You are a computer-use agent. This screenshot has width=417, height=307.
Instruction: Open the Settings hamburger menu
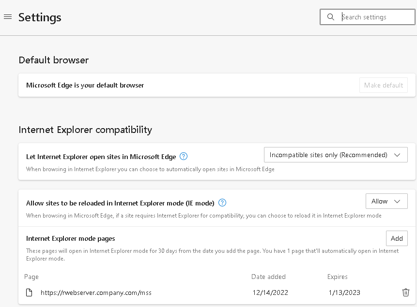coord(7,16)
